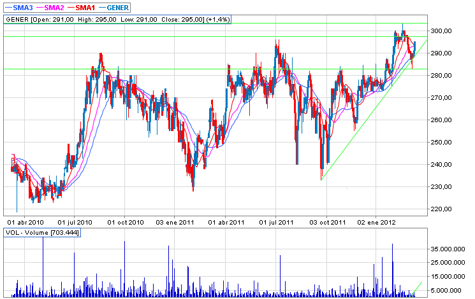Click the SMA3 legend entry

click(x=19, y=8)
